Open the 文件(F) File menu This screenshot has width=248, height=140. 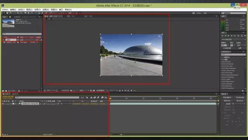5,10
